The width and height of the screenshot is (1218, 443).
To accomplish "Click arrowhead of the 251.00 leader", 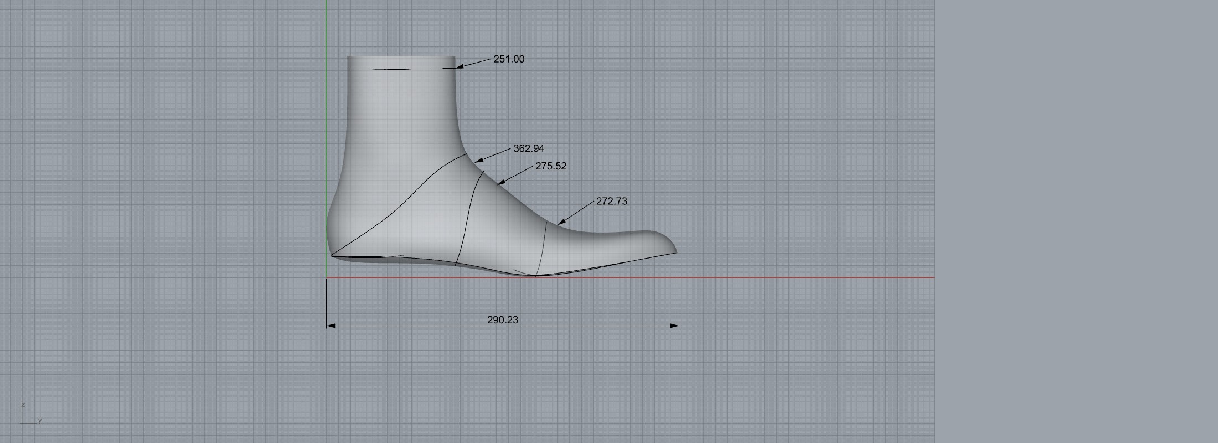I will click(460, 67).
